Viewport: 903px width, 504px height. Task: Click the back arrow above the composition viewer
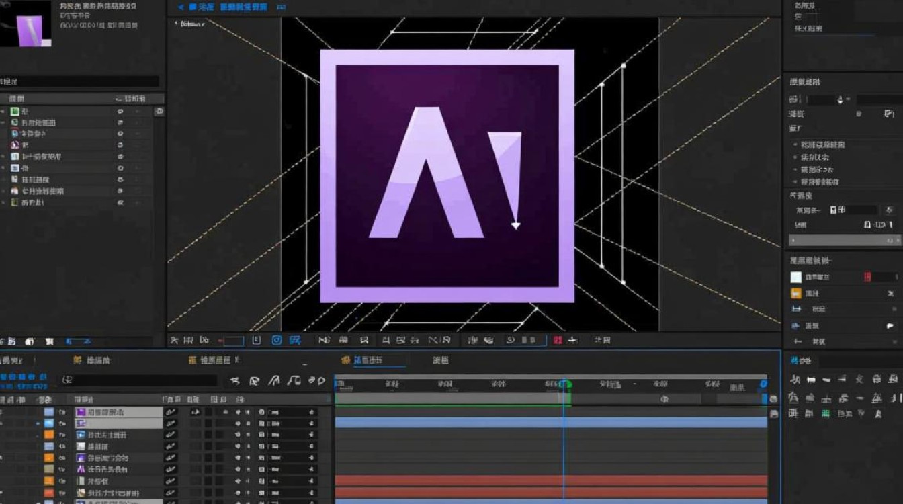click(181, 7)
